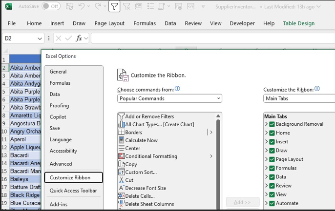Click the fx insert function icon
The width and height of the screenshot is (335, 211).
click(79, 38)
